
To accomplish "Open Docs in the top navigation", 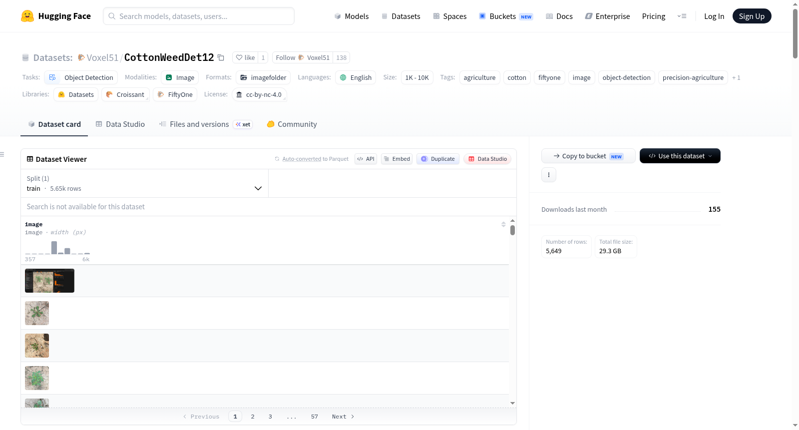I will point(559,16).
